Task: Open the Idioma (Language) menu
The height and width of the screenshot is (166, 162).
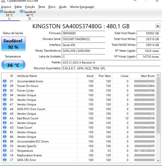Action: point(82,7)
